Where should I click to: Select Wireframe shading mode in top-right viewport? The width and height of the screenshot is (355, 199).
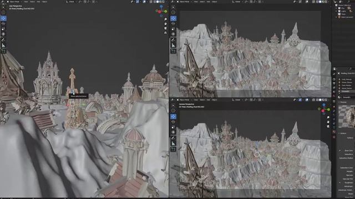(317, 2)
